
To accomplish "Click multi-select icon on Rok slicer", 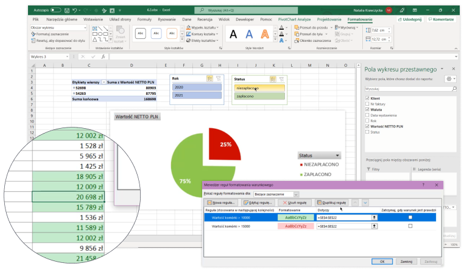I will pos(209,78).
